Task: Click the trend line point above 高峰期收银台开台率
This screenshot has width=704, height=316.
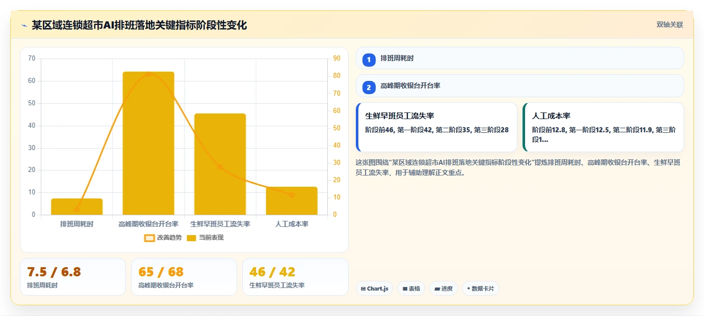Action: 148,74
